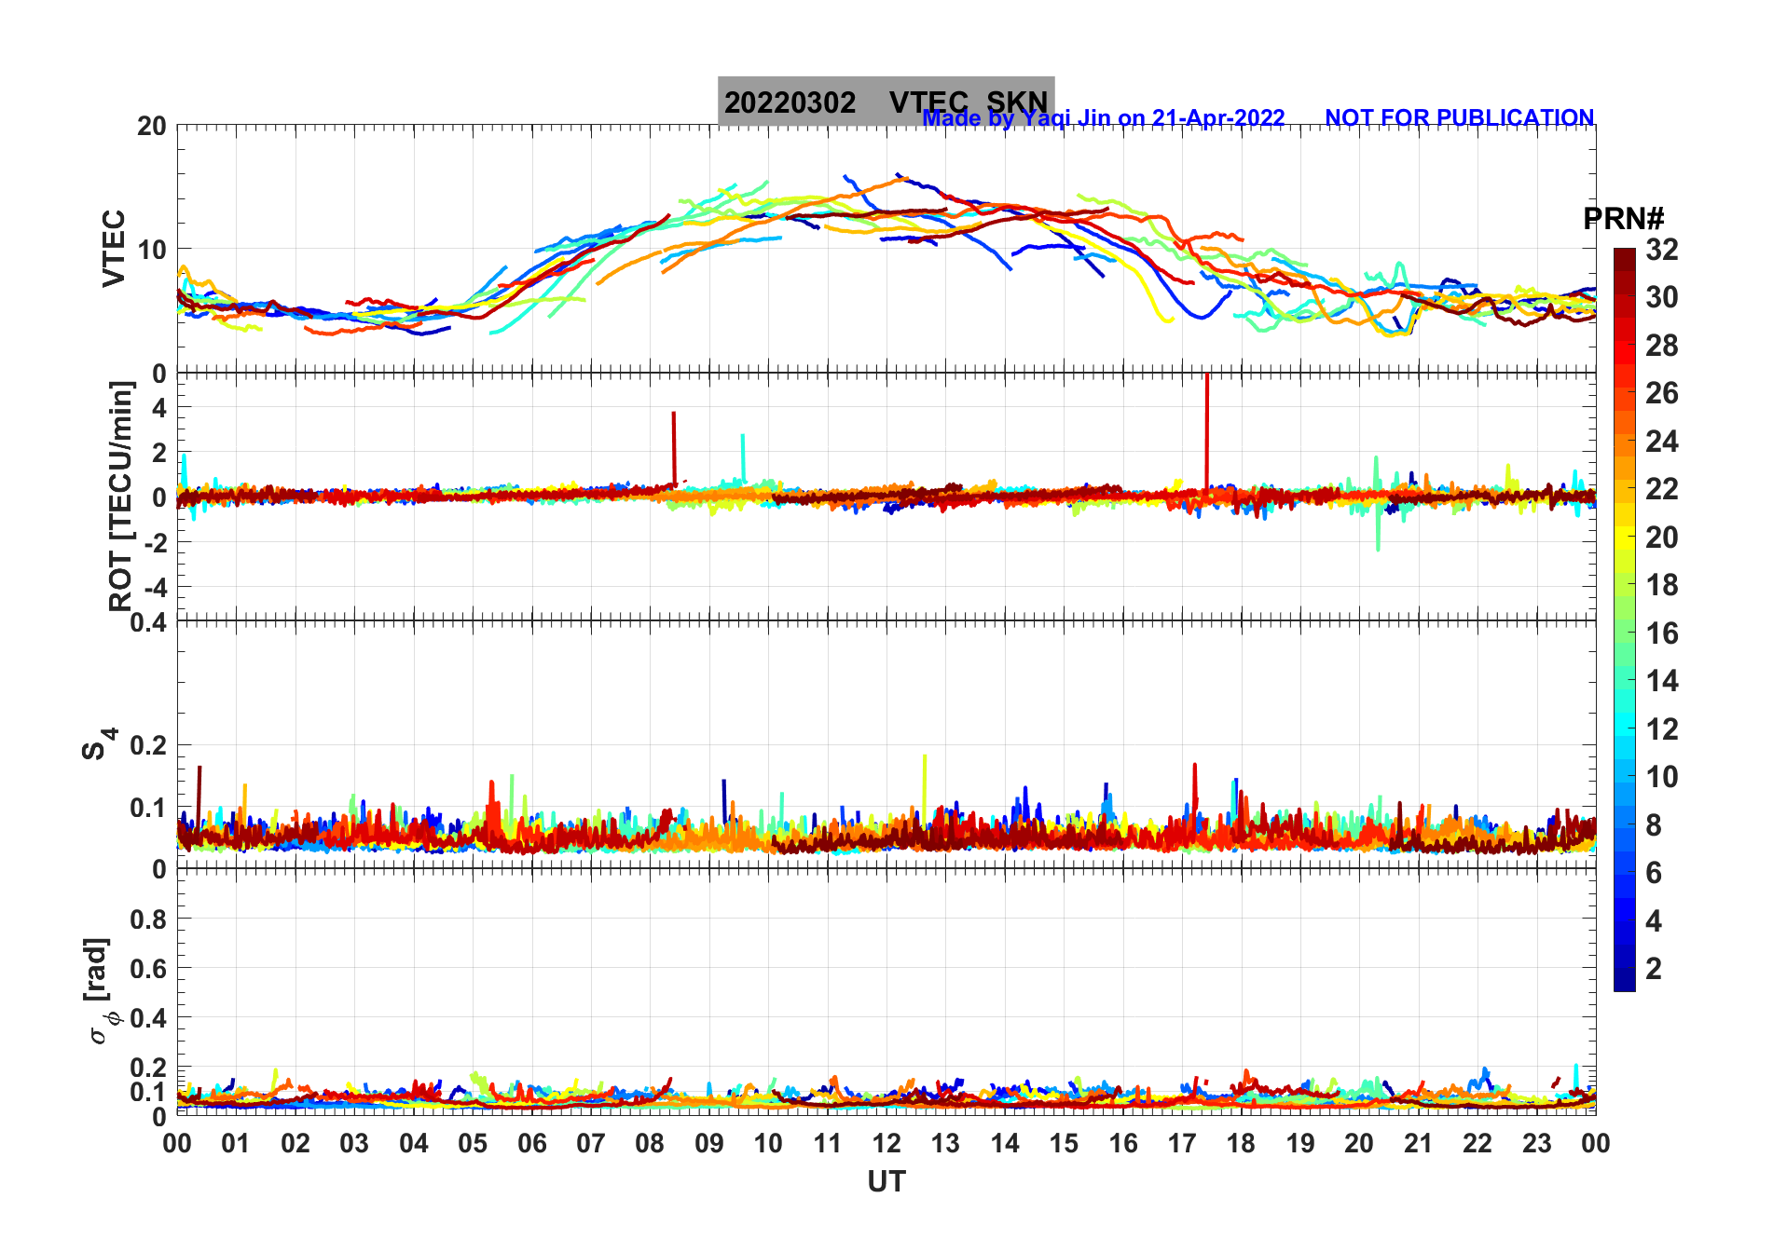Click the "ROT [TECU/min]" y-axis label

click(x=121, y=497)
